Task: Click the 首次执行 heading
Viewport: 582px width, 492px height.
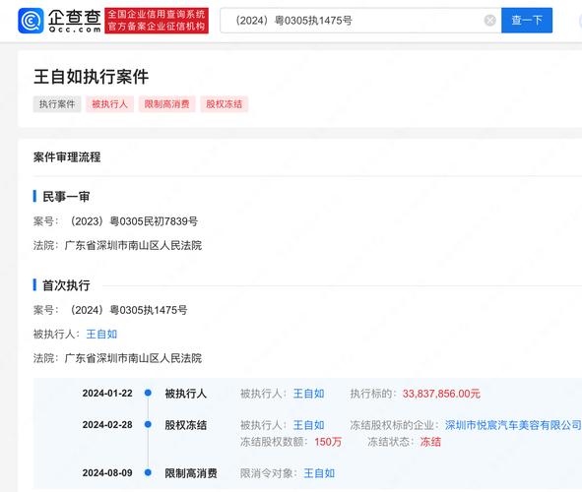Action: 66,285
